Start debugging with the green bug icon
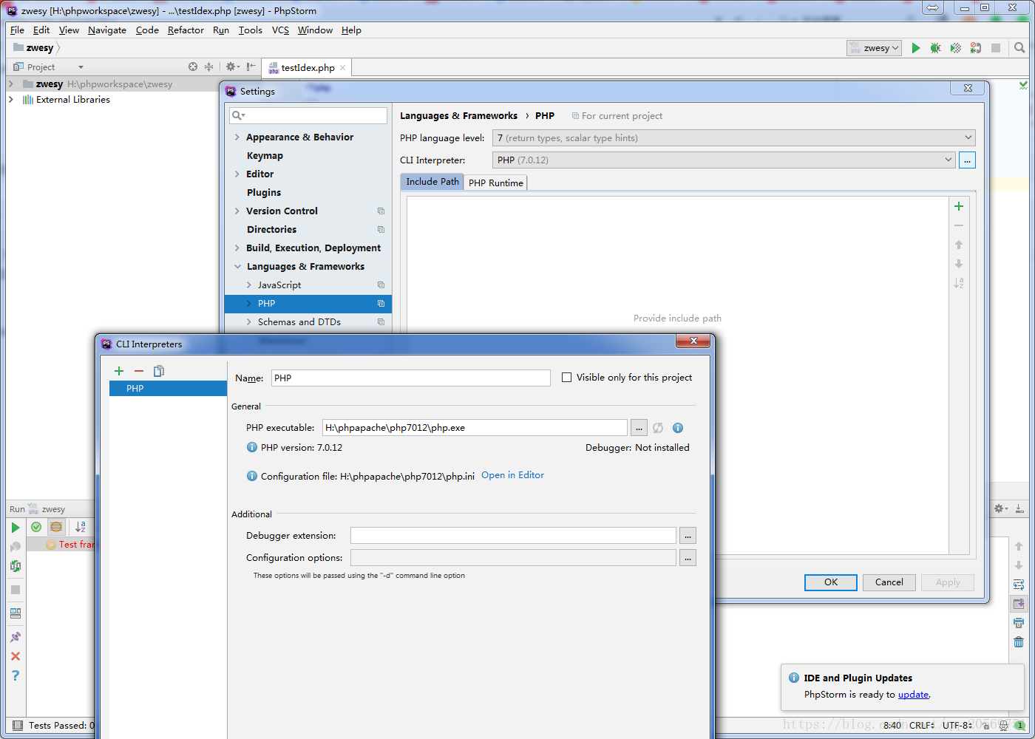 coord(935,48)
